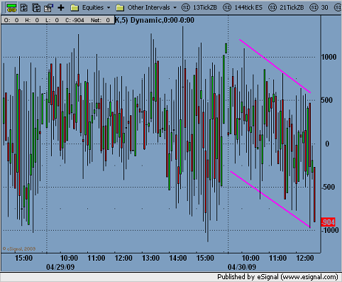Expand the Equities dropdown arrow

pyautogui.click(x=109, y=8)
